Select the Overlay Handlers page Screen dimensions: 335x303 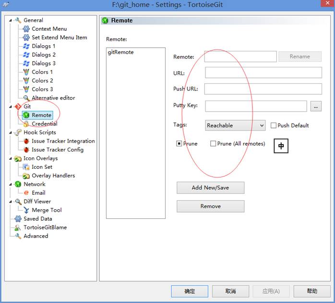[x=53, y=176]
